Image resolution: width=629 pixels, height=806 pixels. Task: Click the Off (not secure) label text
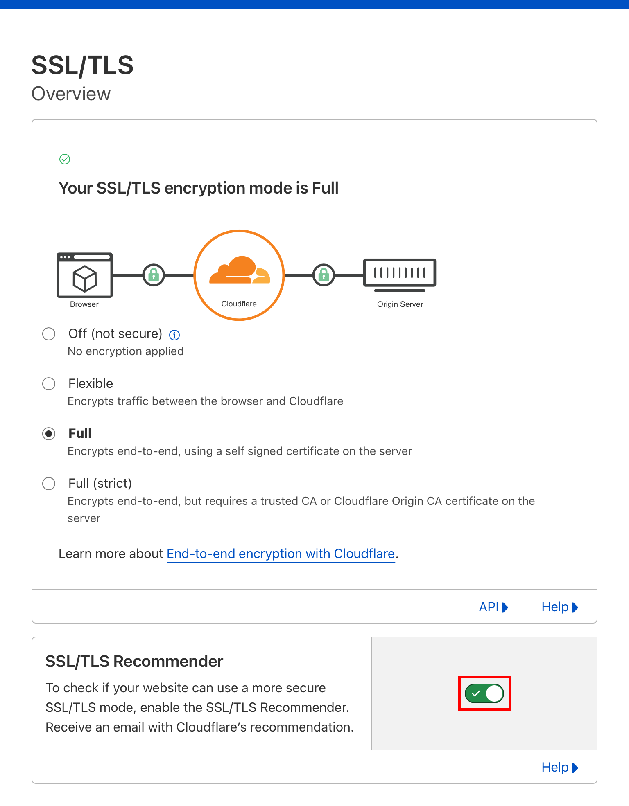coord(115,334)
